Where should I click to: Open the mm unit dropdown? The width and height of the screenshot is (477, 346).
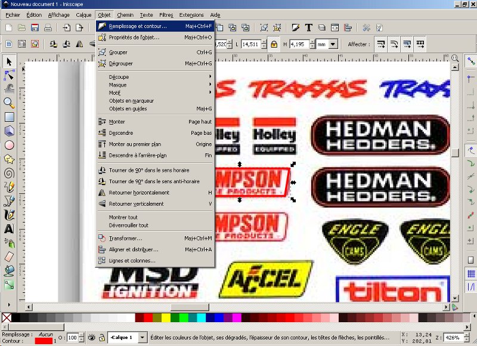pyautogui.click(x=333, y=44)
